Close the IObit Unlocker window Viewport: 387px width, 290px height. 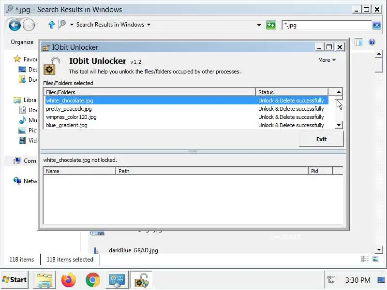click(340, 47)
